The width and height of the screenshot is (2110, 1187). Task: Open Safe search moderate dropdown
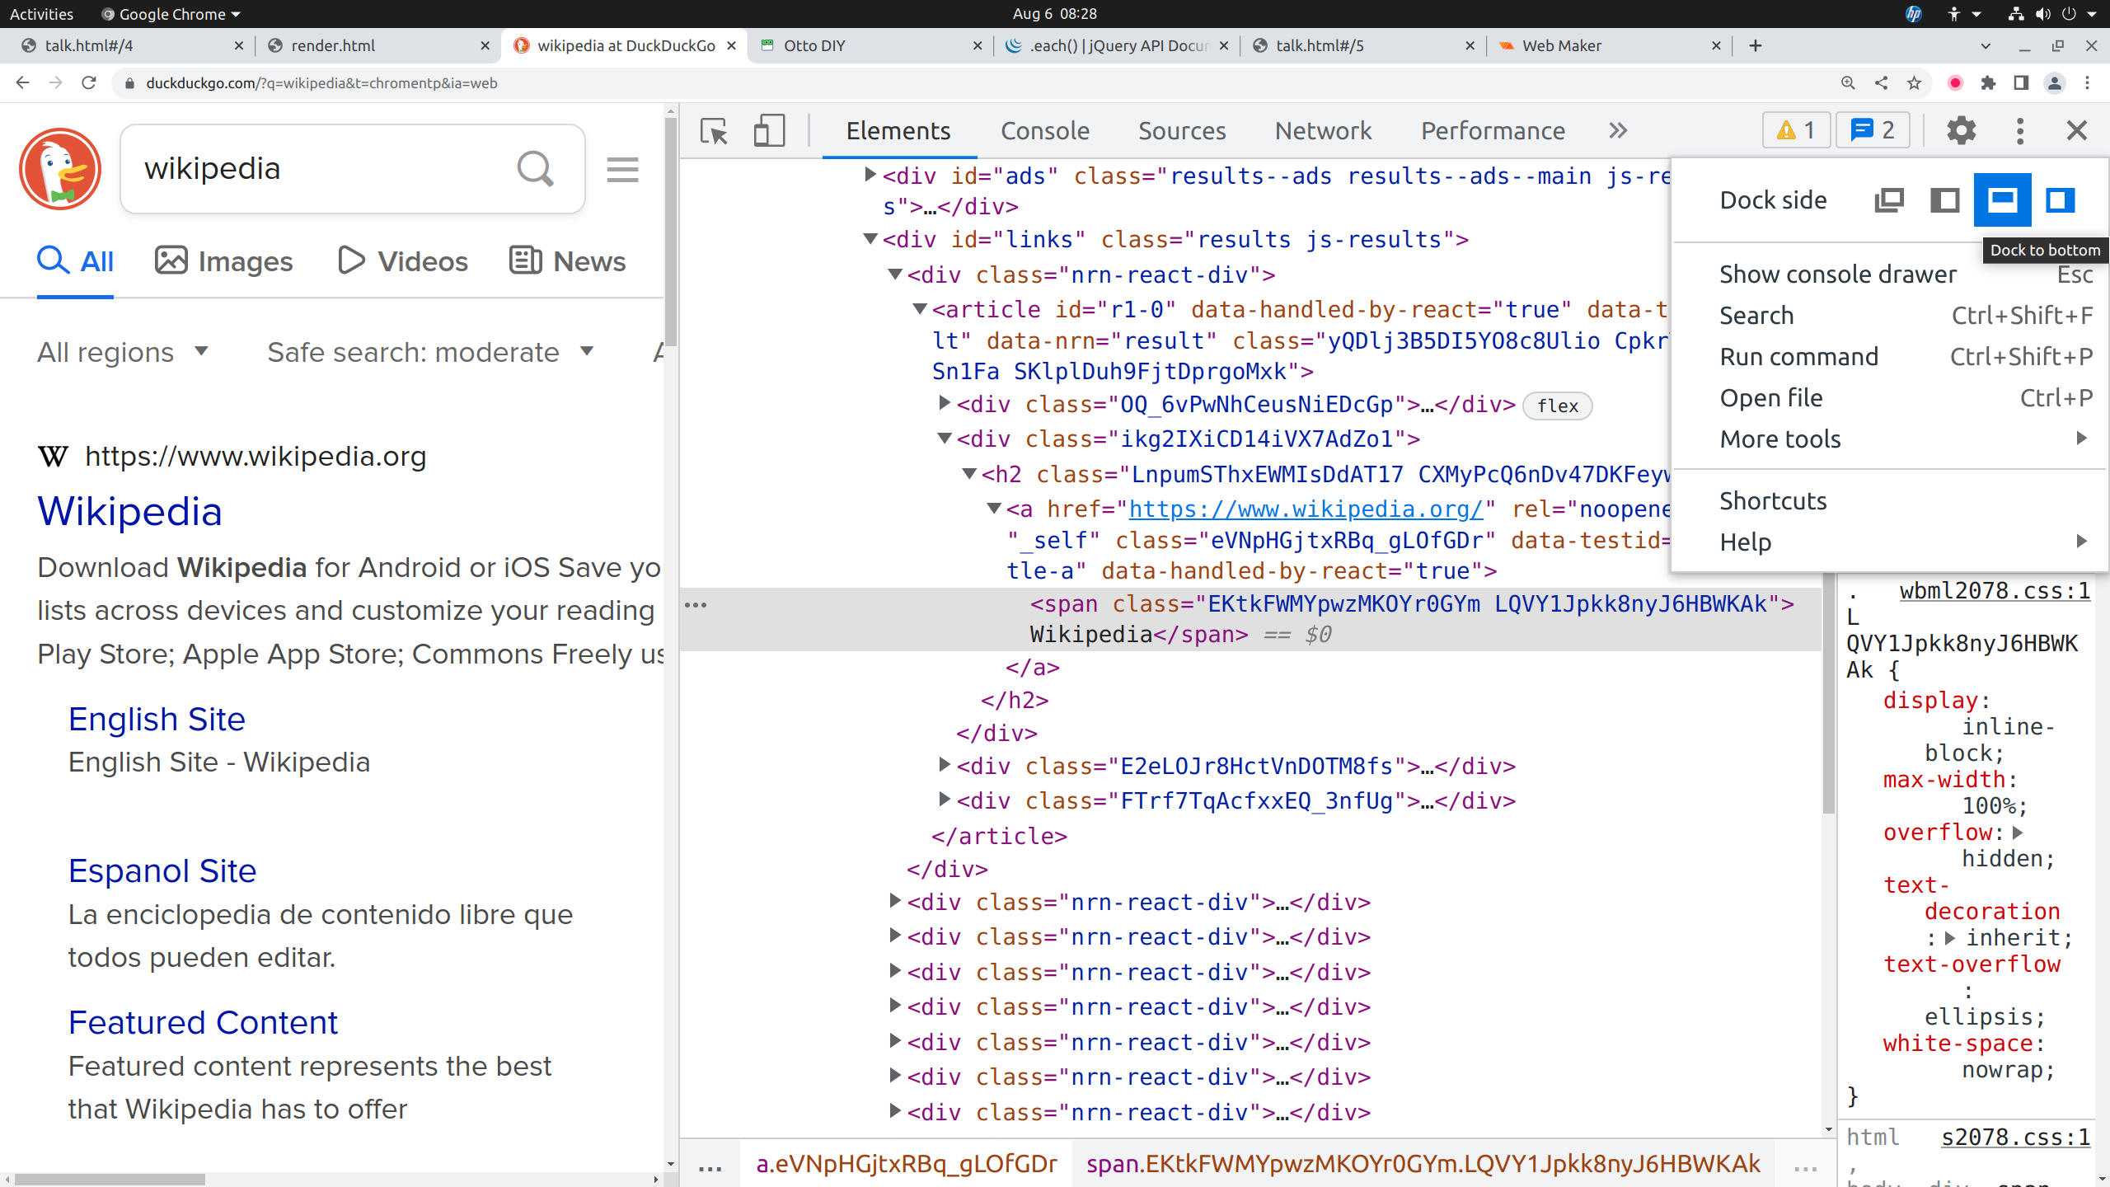pyautogui.click(x=429, y=353)
